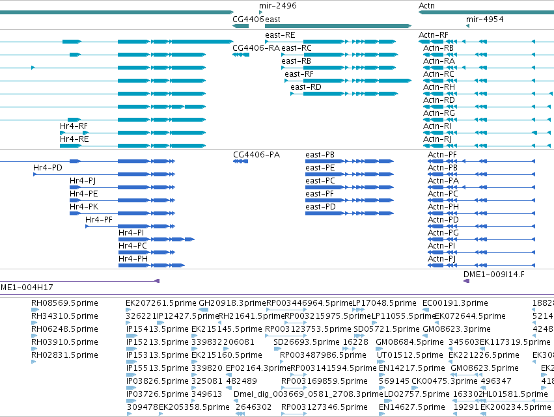The height and width of the screenshot is (417, 554).
Task: Select the Dmel_dig_003669_0581_2708.3prime label
Action: (309, 394)
